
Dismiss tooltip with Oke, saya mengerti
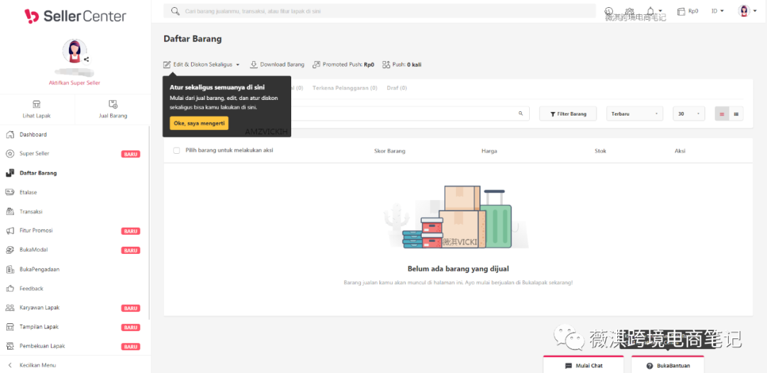(199, 123)
